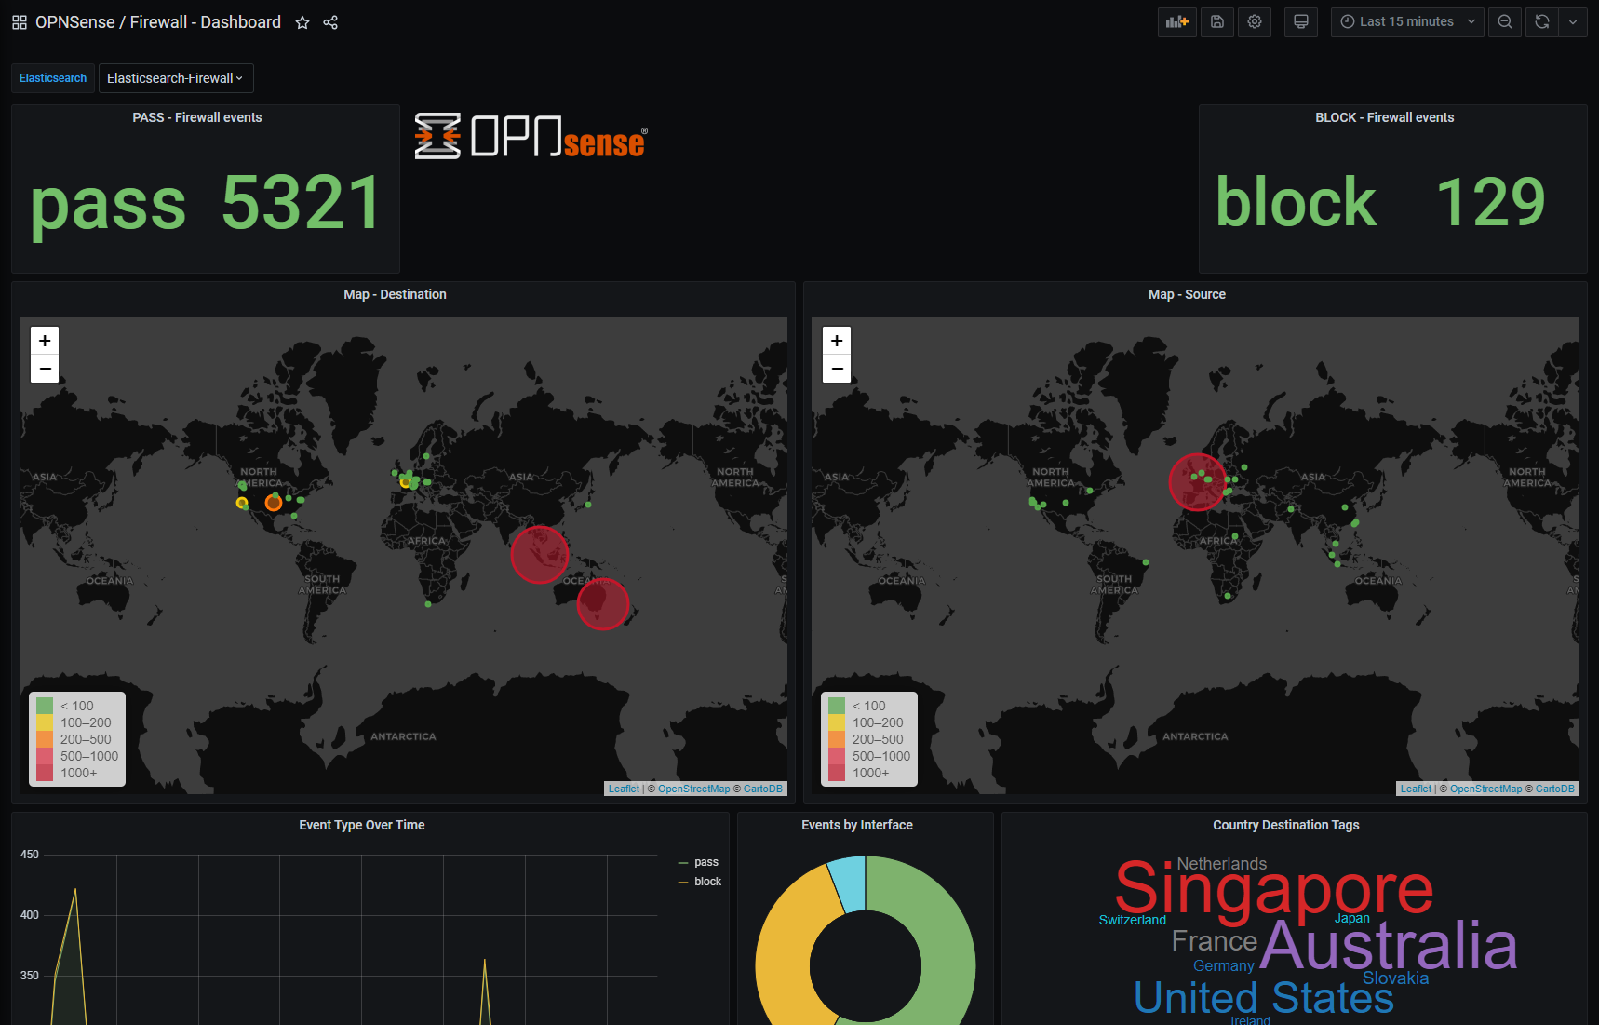1599x1025 pixels.
Task: Click the Japan tag in word cloud
Action: point(1352,918)
